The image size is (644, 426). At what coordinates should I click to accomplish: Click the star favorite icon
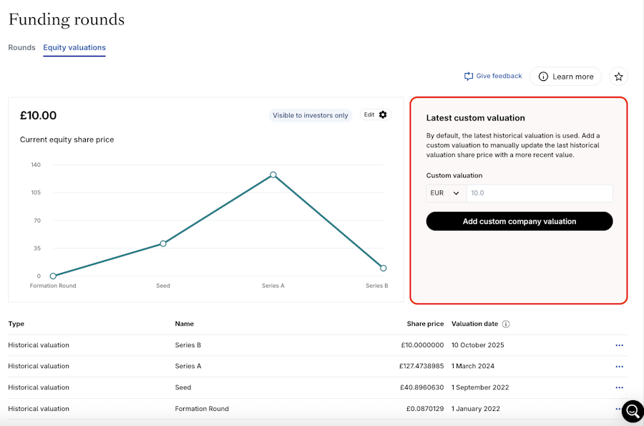pos(619,77)
